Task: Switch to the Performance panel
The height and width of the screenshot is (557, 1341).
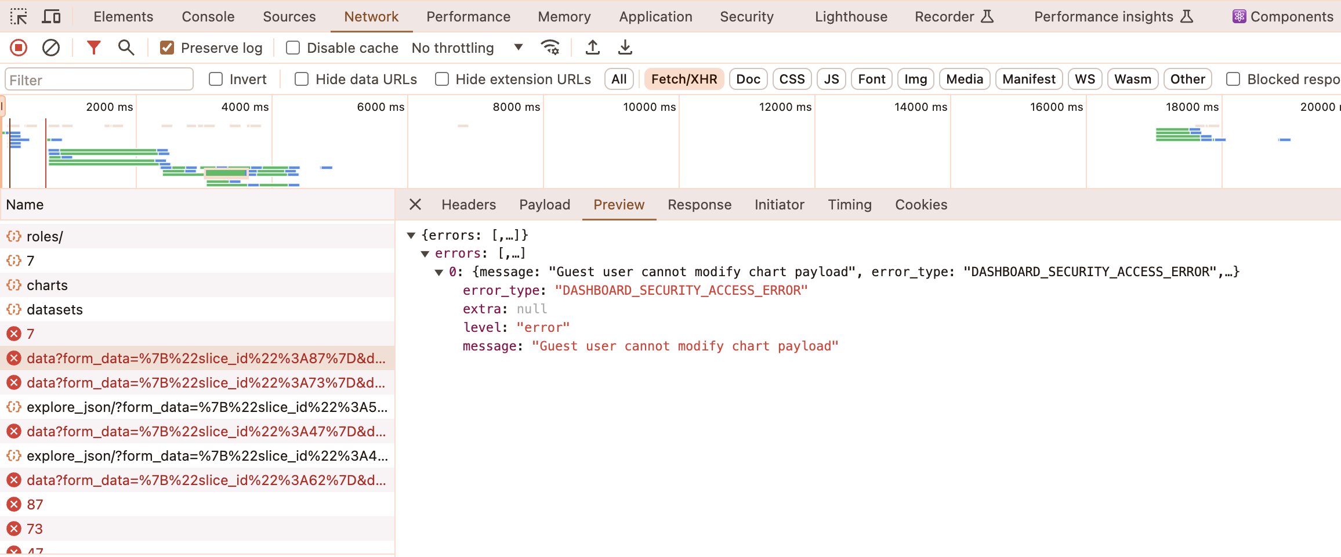Action: pos(468,17)
